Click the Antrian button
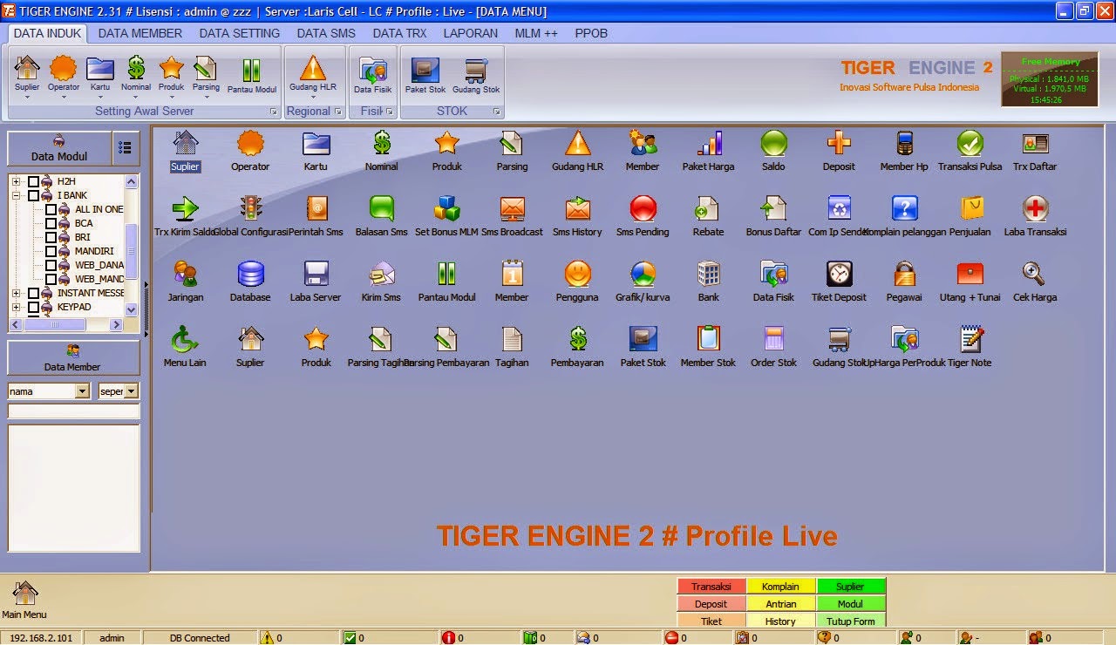The image size is (1116, 645). pyautogui.click(x=780, y=603)
